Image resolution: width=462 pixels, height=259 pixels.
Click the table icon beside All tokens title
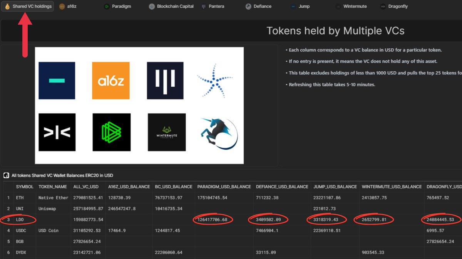pos(6,175)
